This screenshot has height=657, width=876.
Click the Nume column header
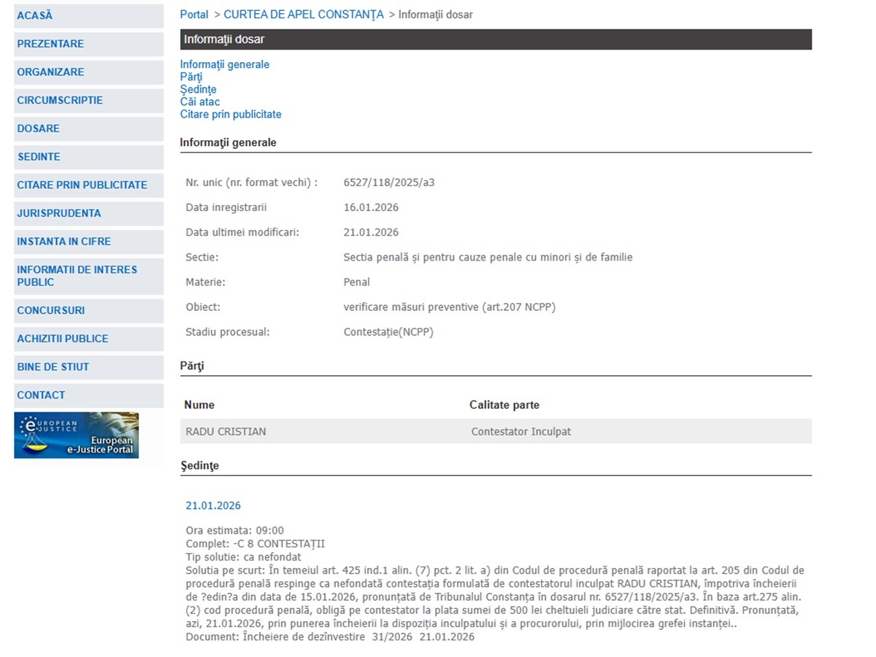click(199, 404)
